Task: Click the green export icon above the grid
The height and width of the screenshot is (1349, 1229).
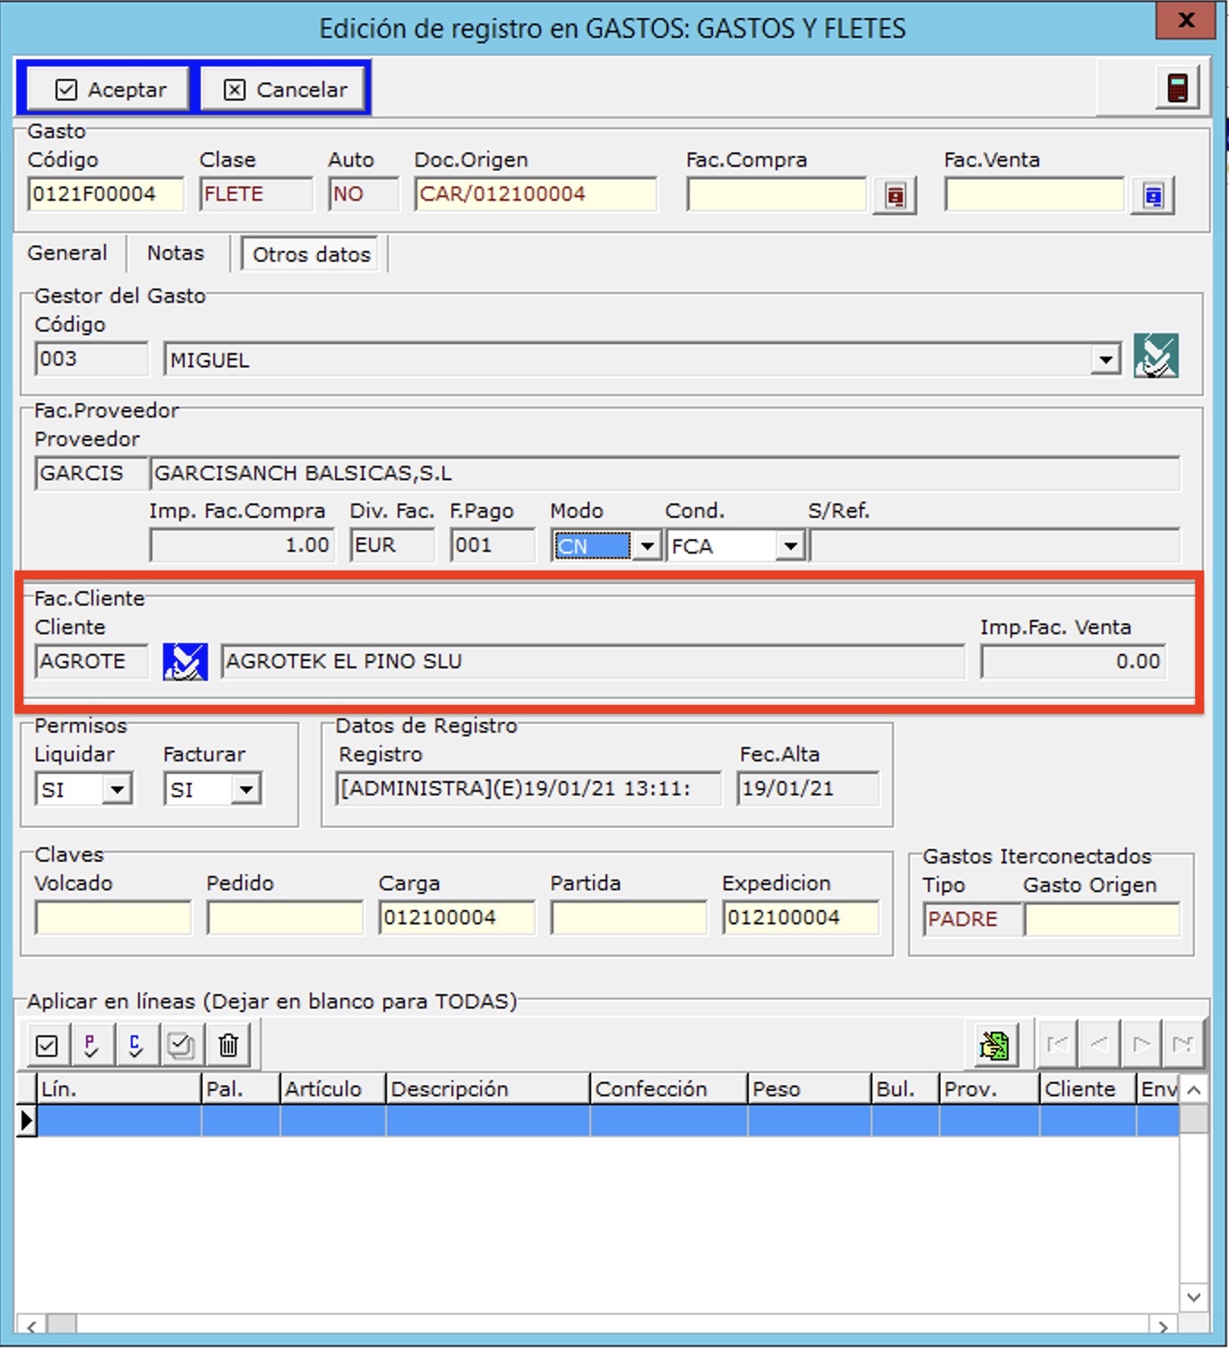Action: point(994,1044)
